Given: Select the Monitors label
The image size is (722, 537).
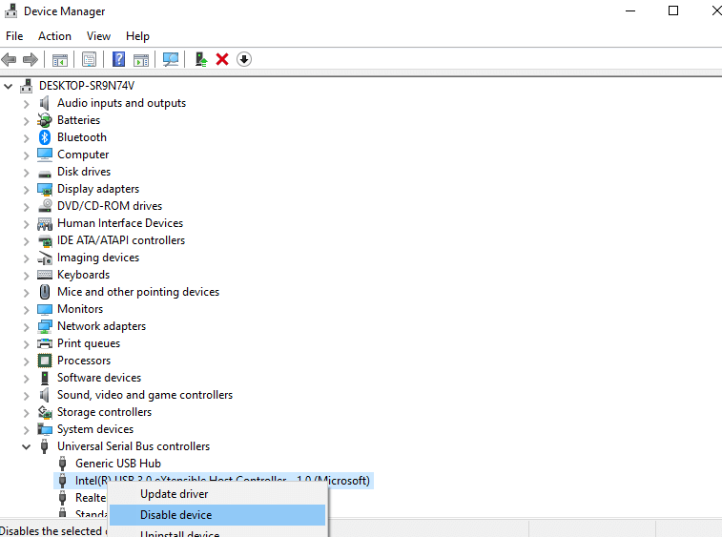Looking at the screenshot, I should click(x=80, y=309).
